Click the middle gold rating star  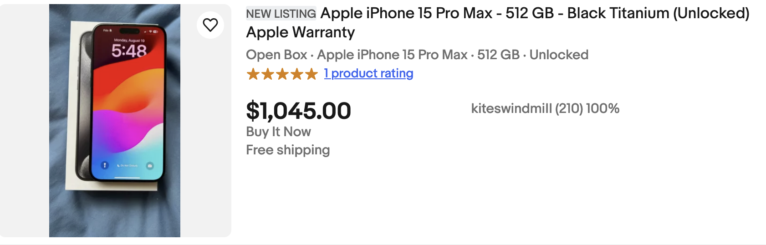[282, 74]
